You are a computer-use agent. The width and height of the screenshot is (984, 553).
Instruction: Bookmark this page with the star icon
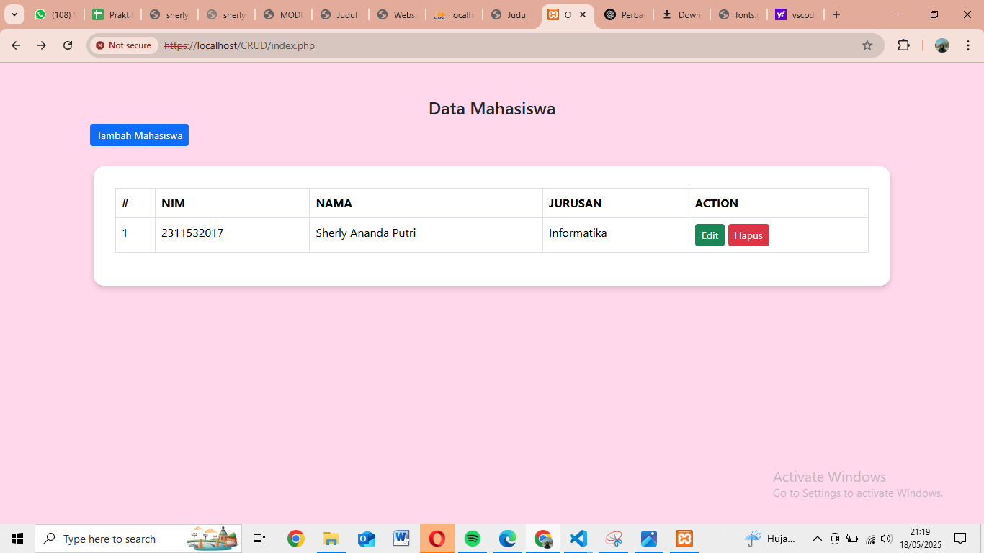tap(867, 45)
